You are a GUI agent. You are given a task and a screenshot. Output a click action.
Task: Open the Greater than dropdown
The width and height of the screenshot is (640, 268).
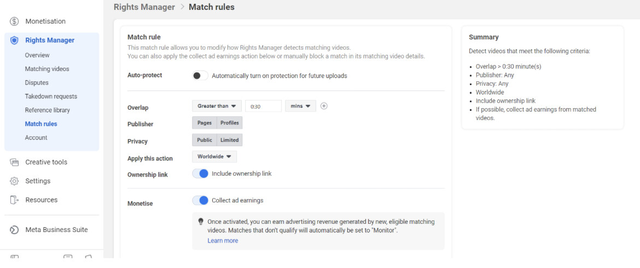[x=217, y=106]
